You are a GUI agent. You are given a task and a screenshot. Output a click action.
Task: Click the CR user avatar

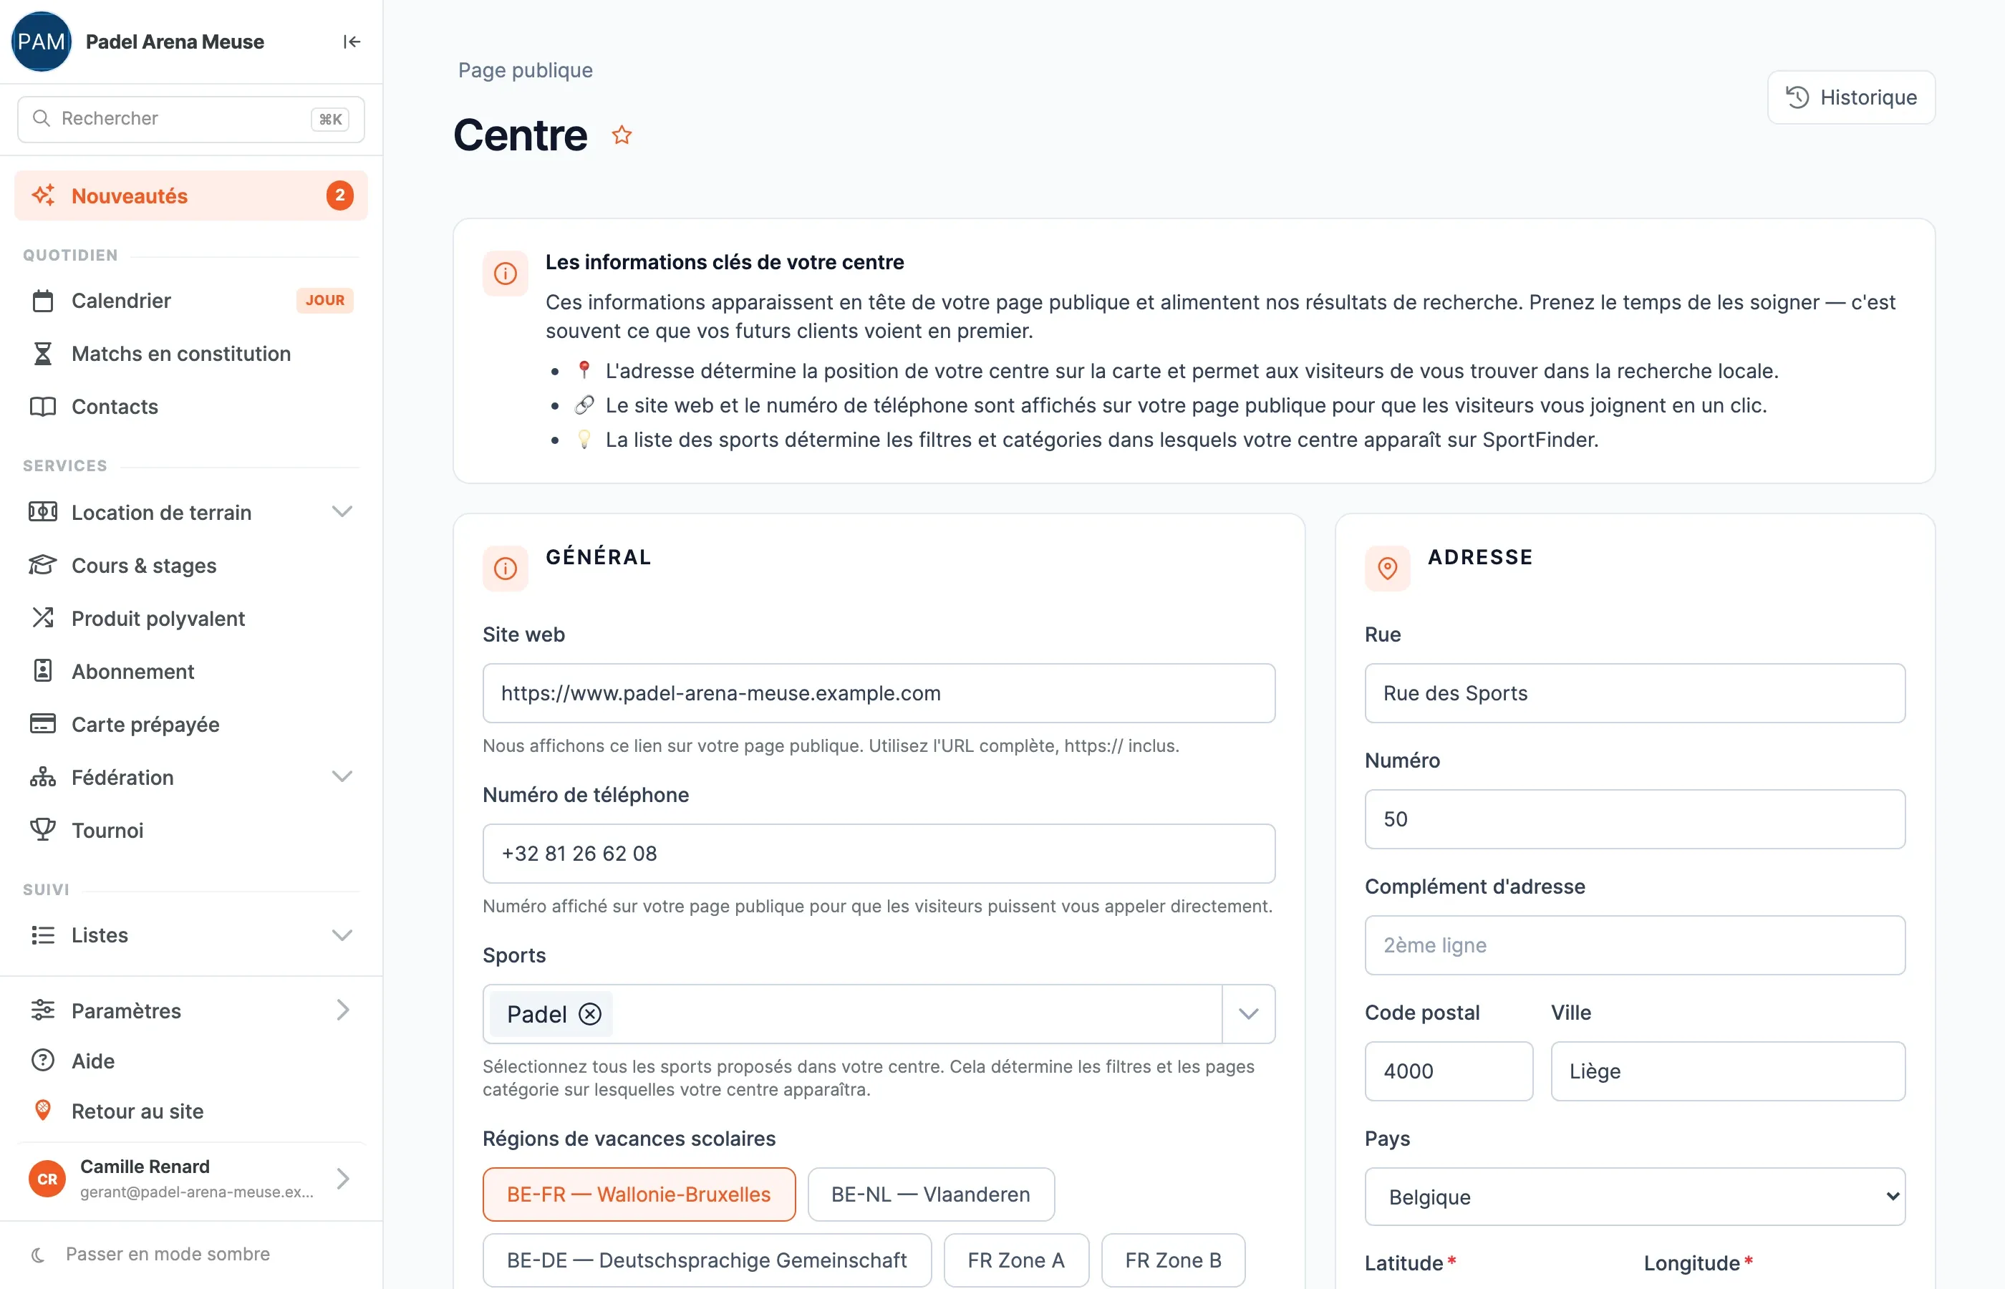pyautogui.click(x=47, y=1179)
